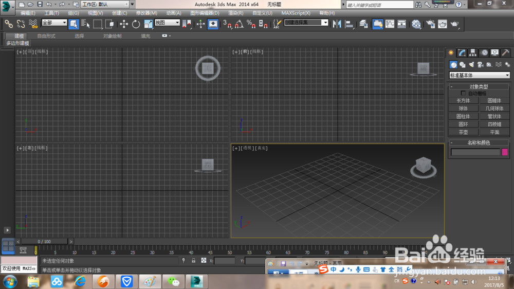The height and width of the screenshot is (289, 514).
Task: Click the magenta object color swatch
Action: tap(505, 152)
